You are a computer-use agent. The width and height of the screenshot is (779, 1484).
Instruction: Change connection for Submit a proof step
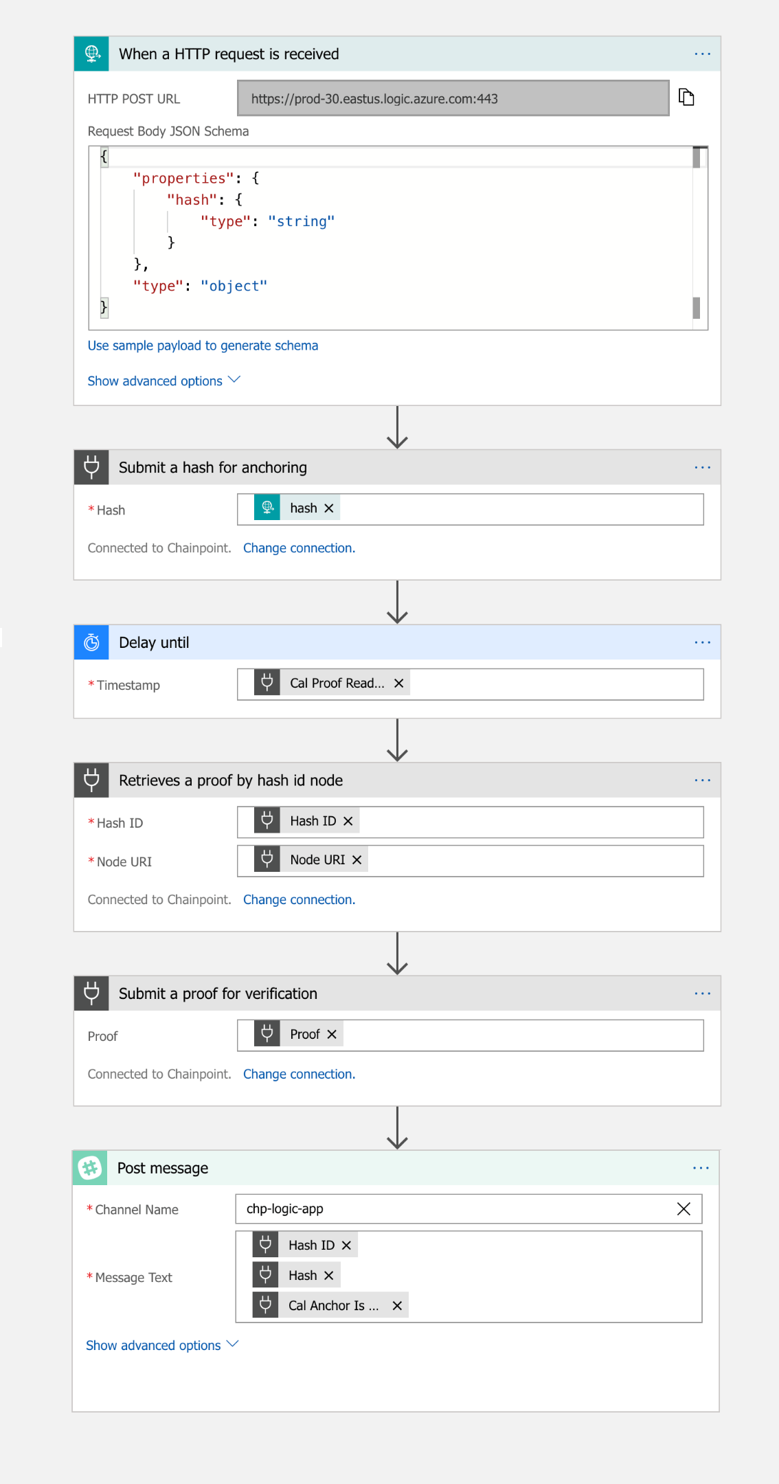(299, 1075)
